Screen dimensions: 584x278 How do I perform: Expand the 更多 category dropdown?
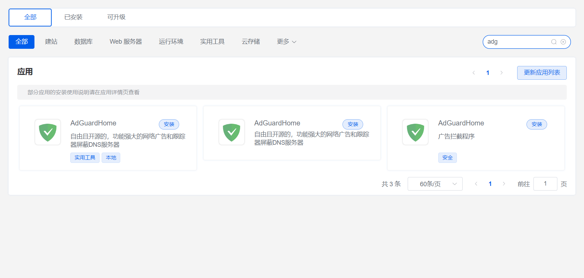pyautogui.click(x=287, y=42)
